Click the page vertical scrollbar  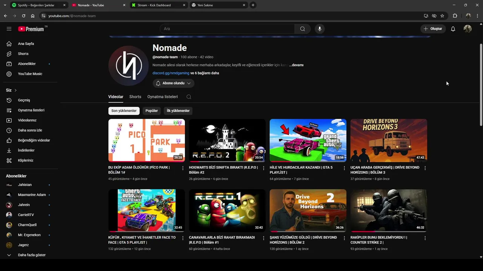(x=481, y=85)
